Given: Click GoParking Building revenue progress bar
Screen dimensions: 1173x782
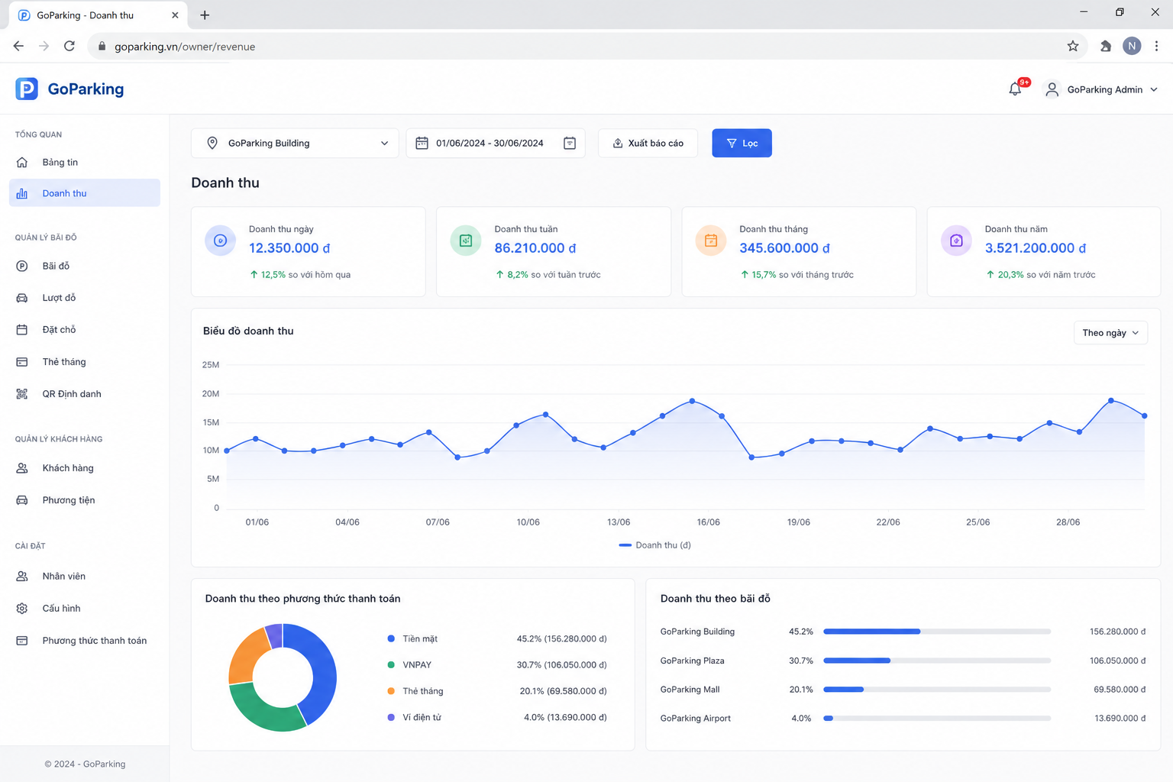Looking at the screenshot, I should [x=937, y=632].
